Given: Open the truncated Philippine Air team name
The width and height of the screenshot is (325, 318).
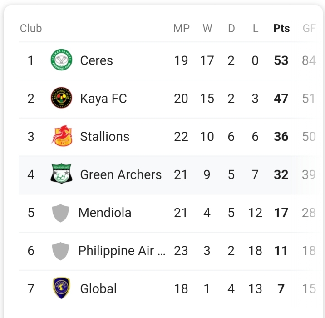Looking at the screenshot, I should tap(122, 251).
